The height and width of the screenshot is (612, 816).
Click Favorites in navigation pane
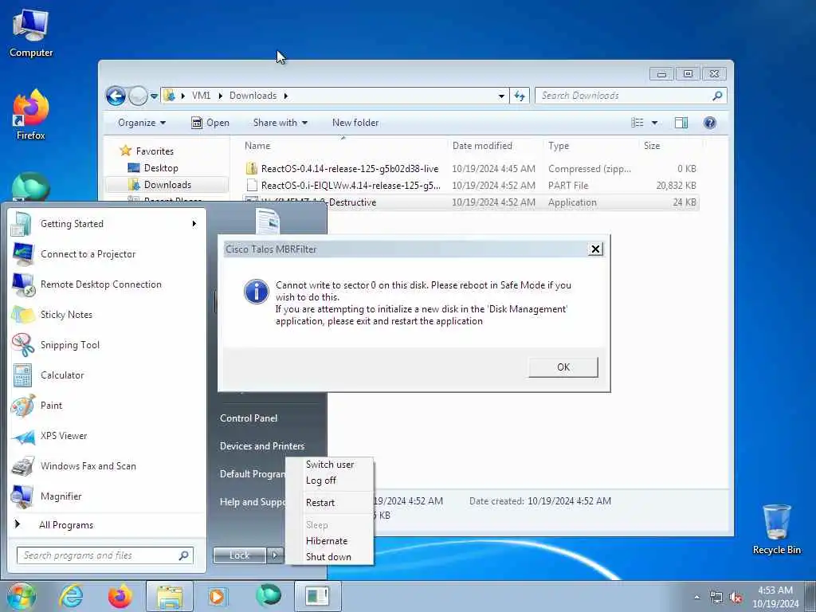click(x=155, y=151)
